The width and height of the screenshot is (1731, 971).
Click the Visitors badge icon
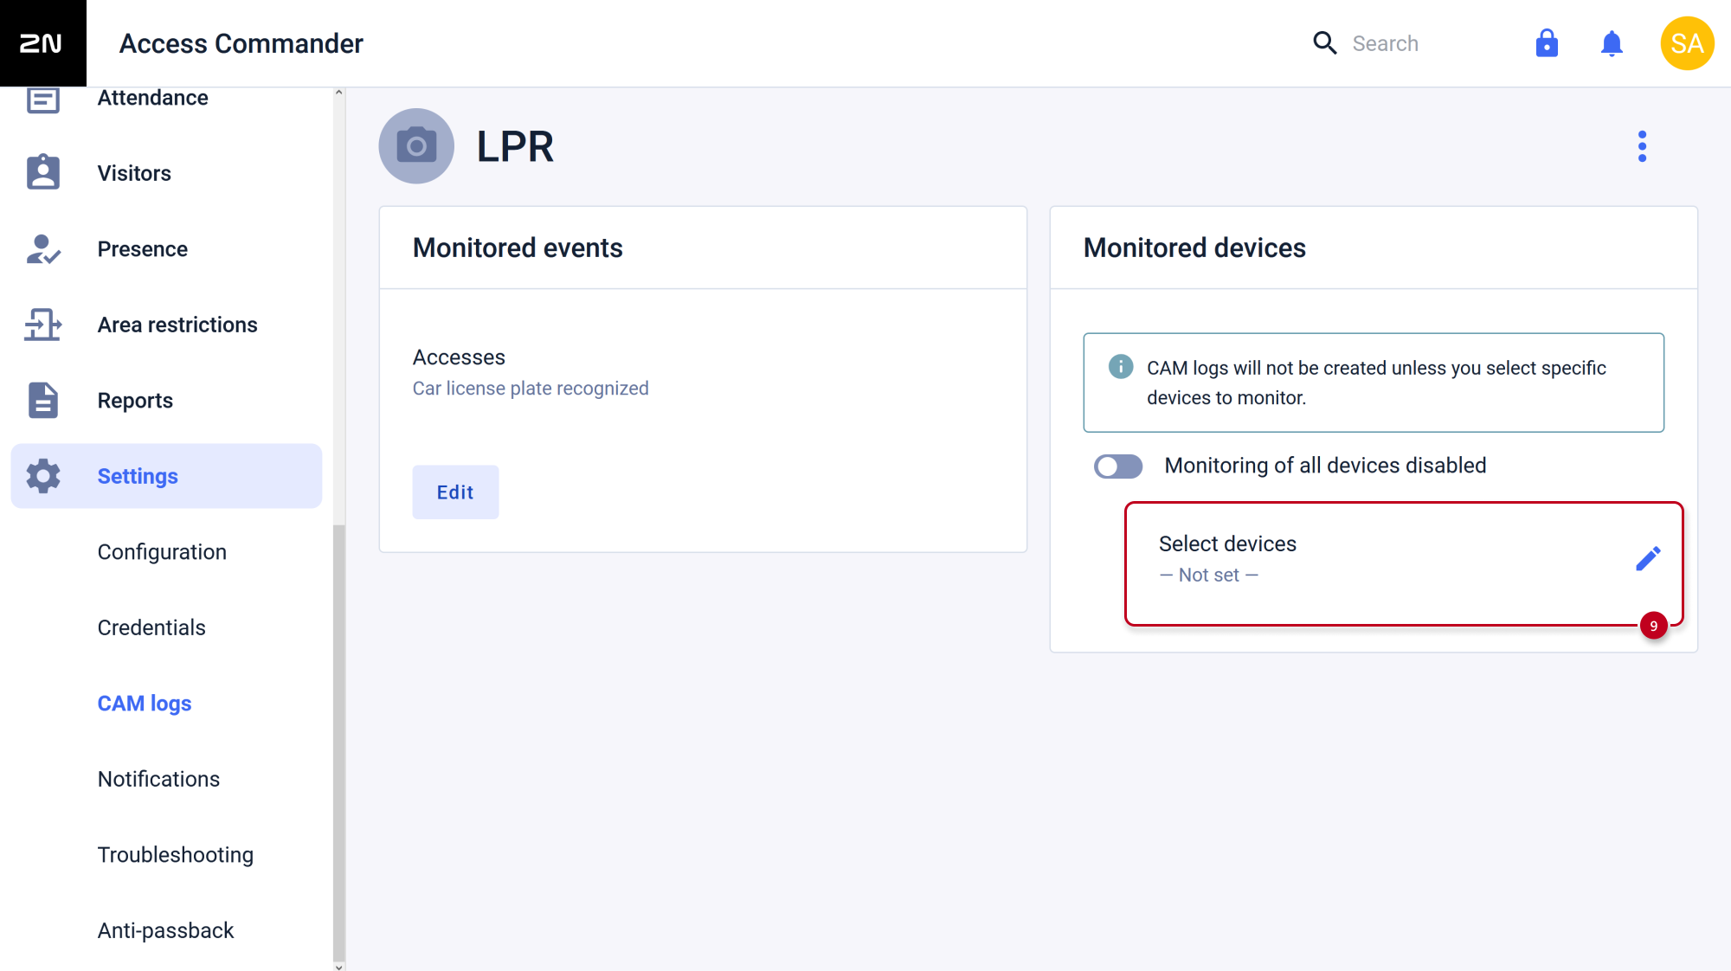[43, 173]
